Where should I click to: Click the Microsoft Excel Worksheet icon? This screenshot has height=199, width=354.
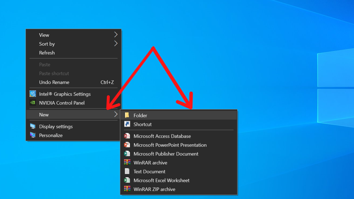point(127,180)
